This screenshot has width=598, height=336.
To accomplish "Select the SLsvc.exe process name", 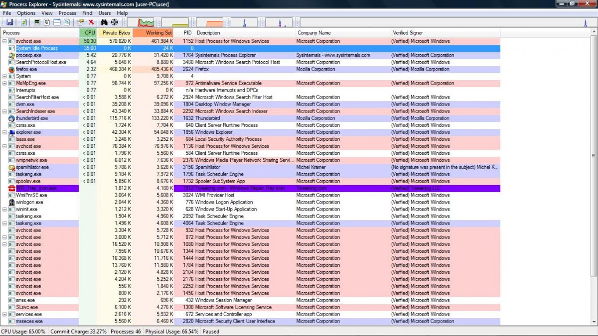I will coord(27,308).
